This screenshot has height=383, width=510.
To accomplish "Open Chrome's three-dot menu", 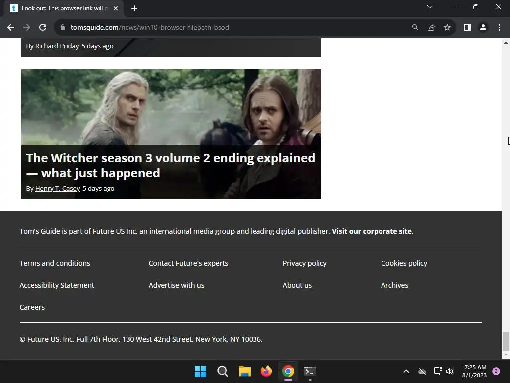I will pyautogui.click(x=499, y=28).
